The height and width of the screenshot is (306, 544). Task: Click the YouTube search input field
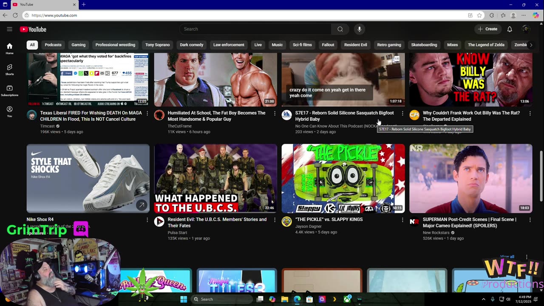coord(255,29)
